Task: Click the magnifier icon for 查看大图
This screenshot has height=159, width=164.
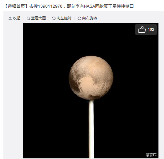Action: [28, 18]
